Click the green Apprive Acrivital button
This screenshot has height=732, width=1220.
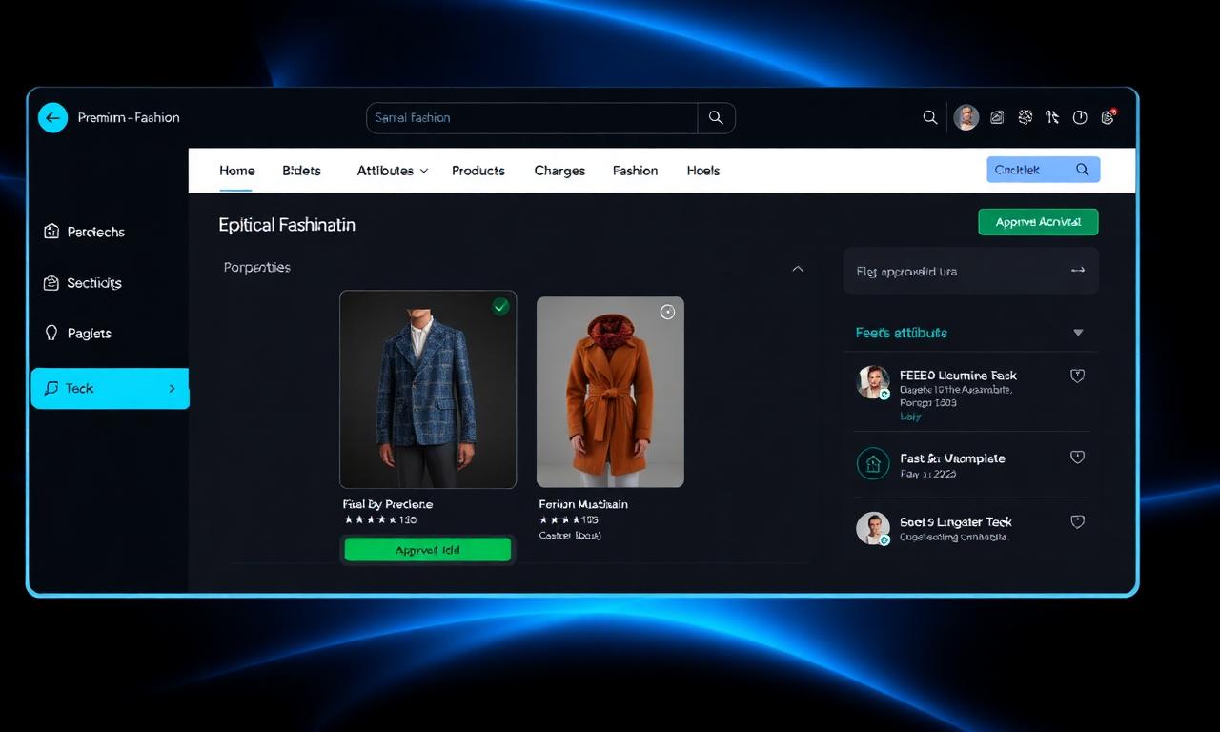(x=1038, y=222)
